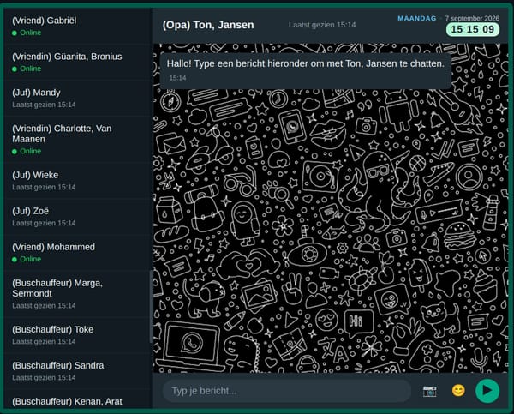The image size is (514, 414).
Task: Click the '7 september 2026' date text
Action: pos(472,18)
